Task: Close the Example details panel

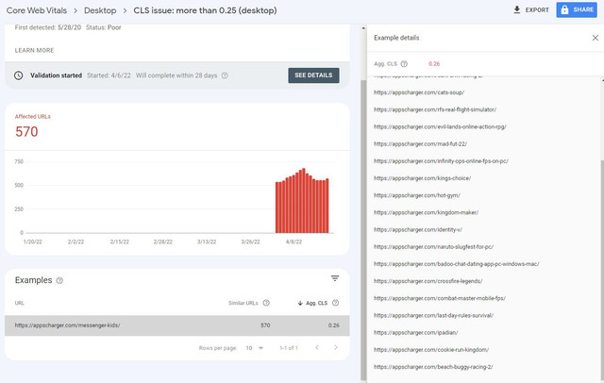Action: [596, 38]
